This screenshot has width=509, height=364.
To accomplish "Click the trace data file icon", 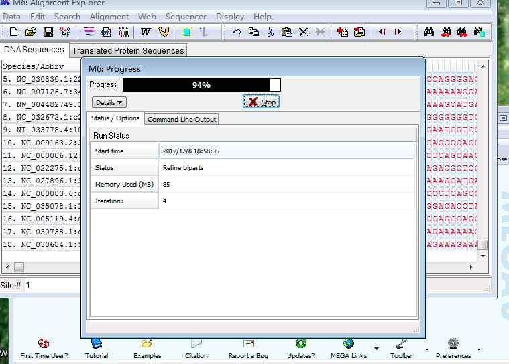I will coord(106,32).
